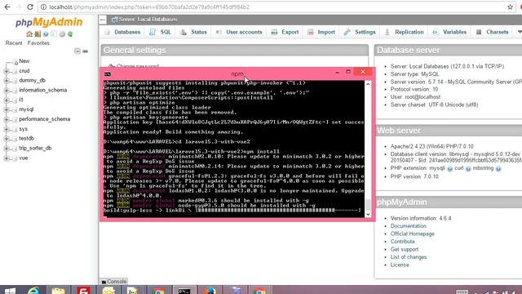Click the log out door icon

pyautogui.click(x=38, y=34)
